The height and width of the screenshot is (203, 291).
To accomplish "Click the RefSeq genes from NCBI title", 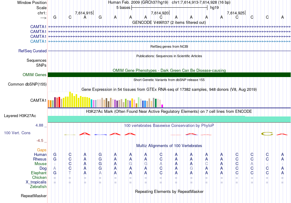I will click(x=169, y=46).
